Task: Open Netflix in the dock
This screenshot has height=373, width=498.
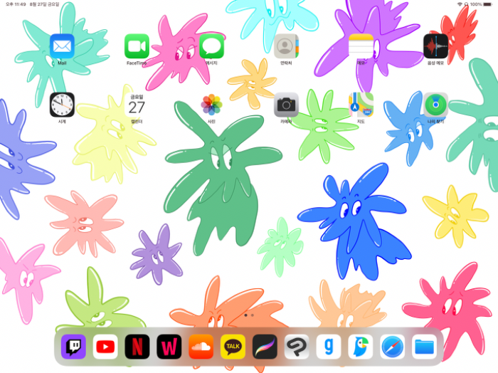Action: pyautogui.click(x=137, y=347)
